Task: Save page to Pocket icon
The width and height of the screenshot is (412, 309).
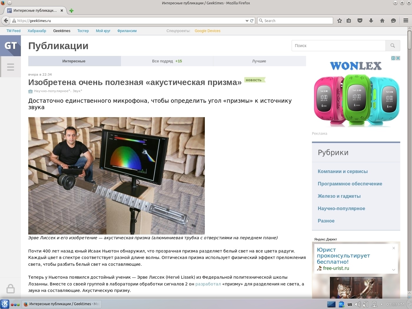Action: [x=360, y=21]
